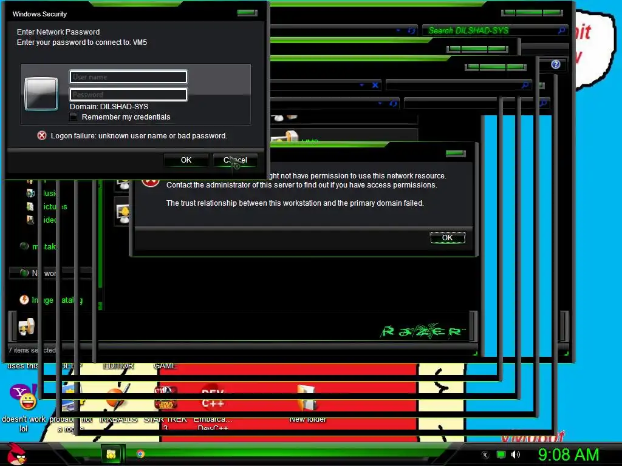Click the Search DILSHAD-SYS field

tap(494, 30)
